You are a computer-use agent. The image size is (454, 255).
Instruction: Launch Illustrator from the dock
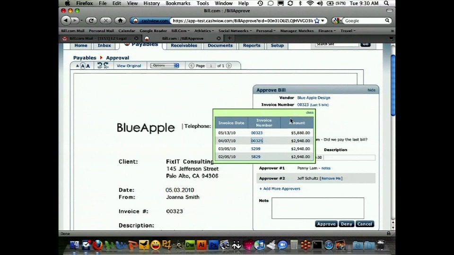pyautogui.click(x=201, y=245)
